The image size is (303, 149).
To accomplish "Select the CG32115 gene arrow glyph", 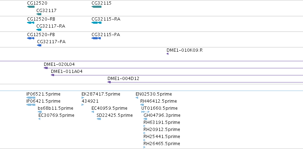I will click(96, 7).
